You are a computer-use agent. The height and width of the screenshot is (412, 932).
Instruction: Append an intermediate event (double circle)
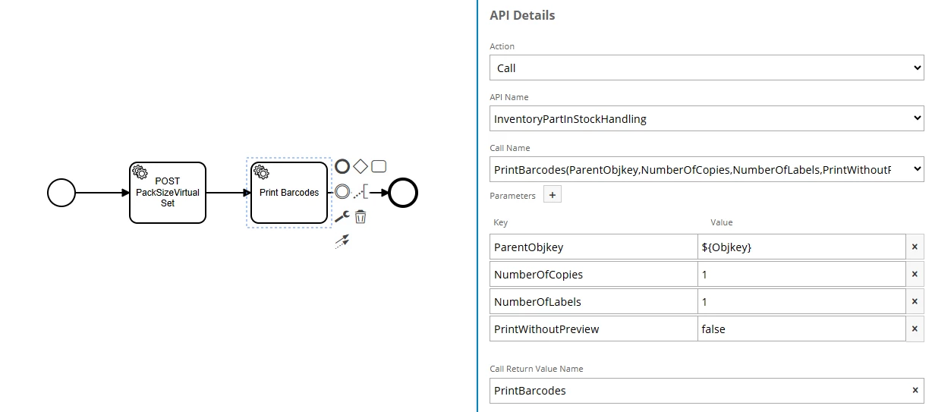click(x=342, y=192)
